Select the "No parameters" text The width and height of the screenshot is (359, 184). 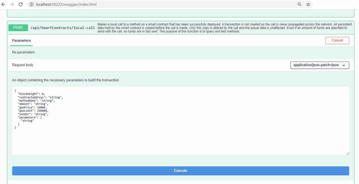pyautogui.click(x=23, y=52)
